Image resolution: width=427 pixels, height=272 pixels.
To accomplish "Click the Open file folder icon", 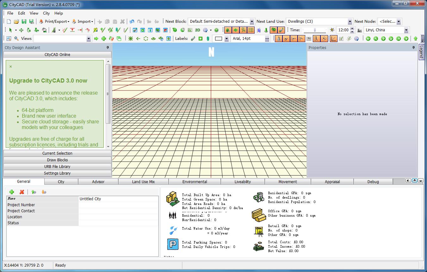I will [x=16, y=22].
